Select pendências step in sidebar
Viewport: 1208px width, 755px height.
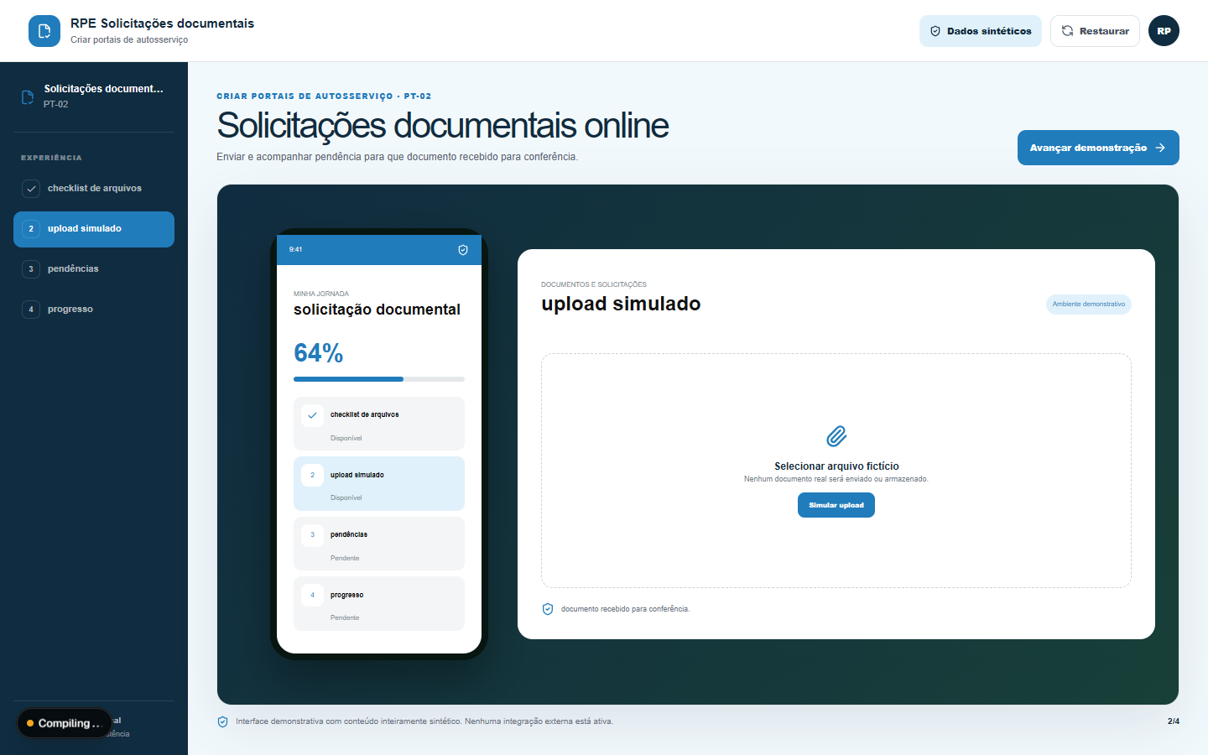point(94,269)
